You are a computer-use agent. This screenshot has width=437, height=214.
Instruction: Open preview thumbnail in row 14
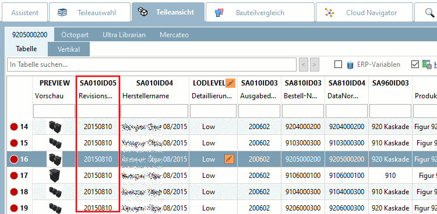coord(55,127)
